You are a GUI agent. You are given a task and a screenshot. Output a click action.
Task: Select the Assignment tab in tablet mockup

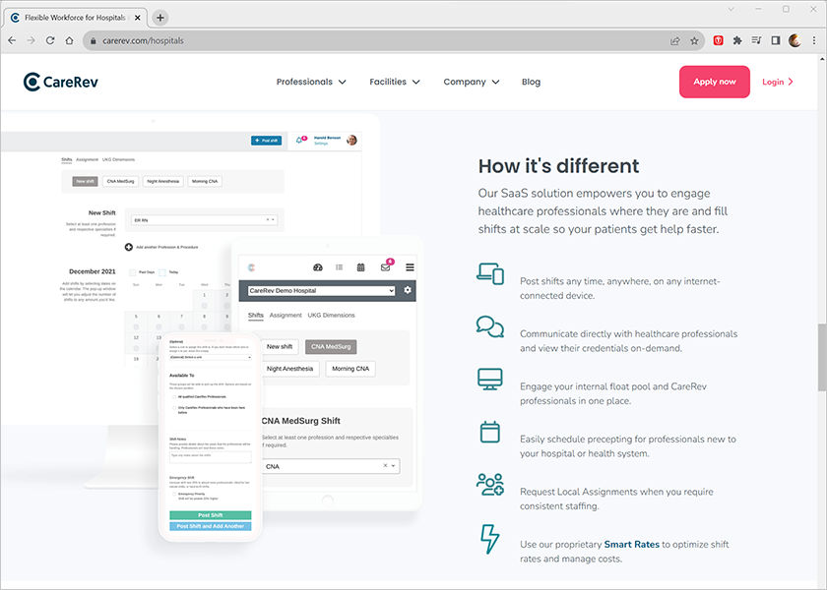pyautogui.click(x=286, y=315)
